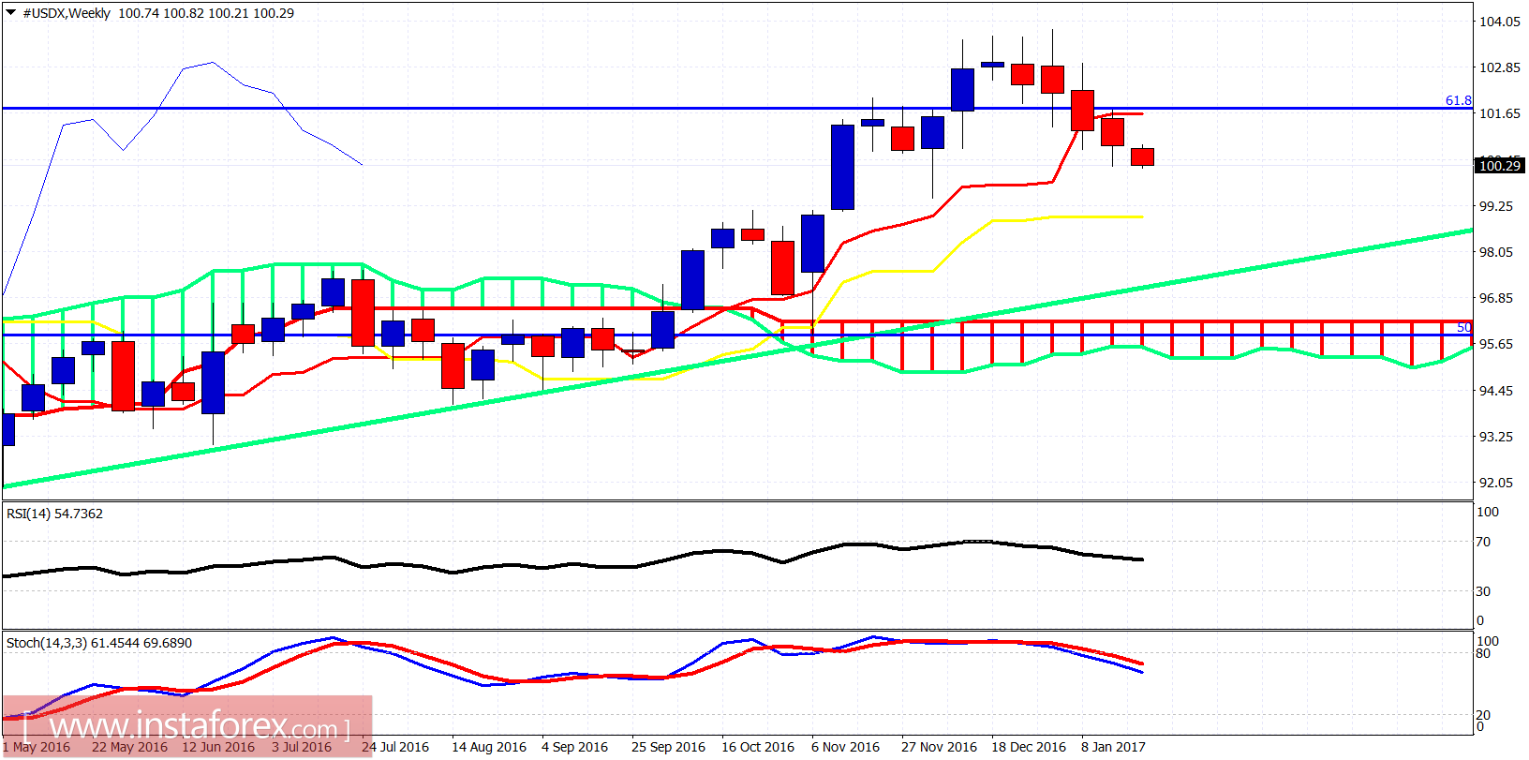Click the 94.45 price scale value
Viewport: 1529px width, 760px height.
1496,391
